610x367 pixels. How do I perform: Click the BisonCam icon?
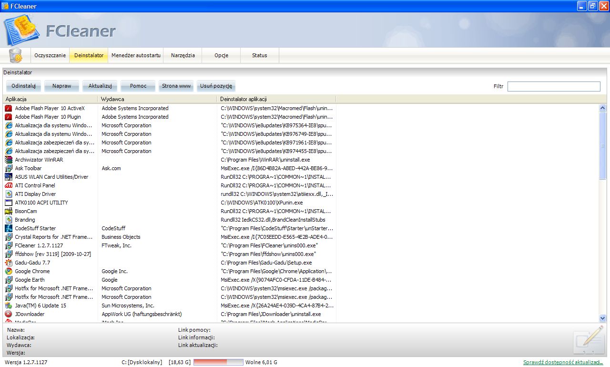[x=9, y=211]
